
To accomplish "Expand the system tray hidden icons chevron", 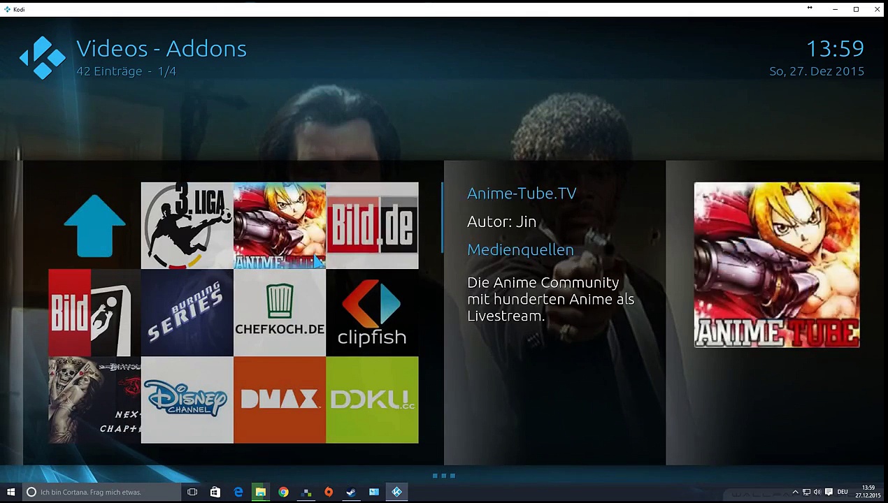I will coord(795,492).
